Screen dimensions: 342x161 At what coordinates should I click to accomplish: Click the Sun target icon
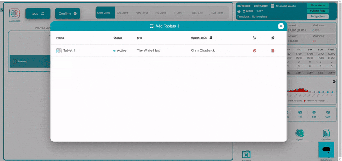(328, 112)
